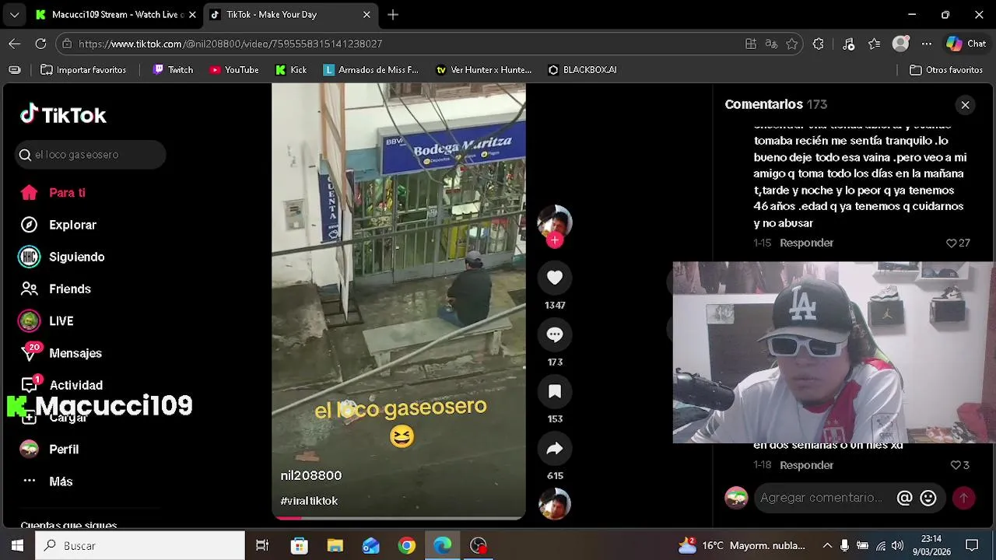Click Agregar comentario input field
996x560 pixels.
pyautogui.click(x=822, y=498)
